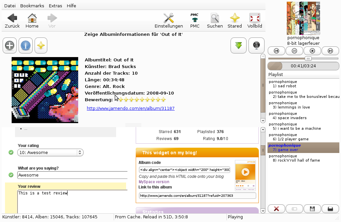Select the Album code input field

point(184,170)
